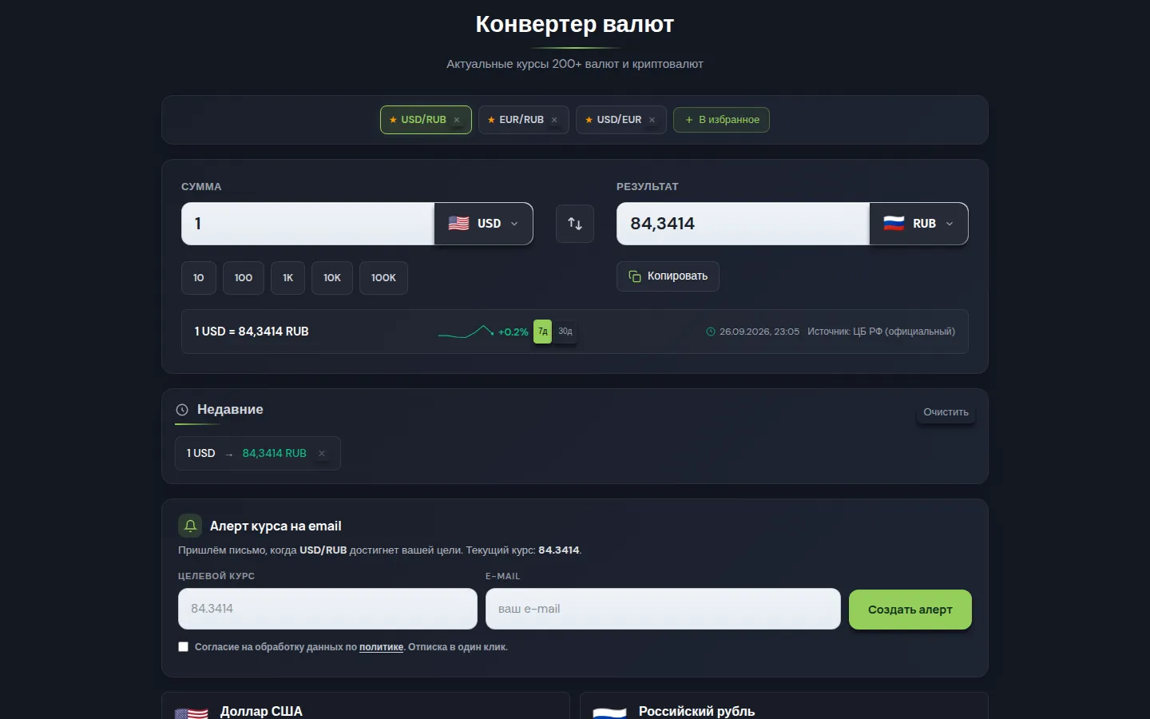This screenshot has height=719, width=1150.
Task: Switch the chart to 30д period
Action: (565, 332)
